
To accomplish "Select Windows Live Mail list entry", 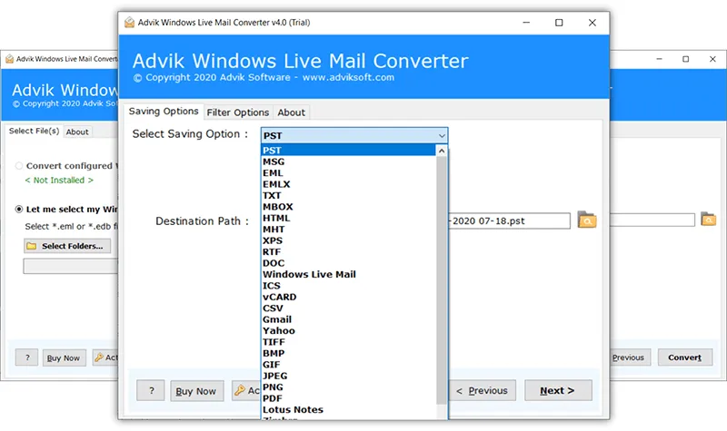I will point(348,274).
